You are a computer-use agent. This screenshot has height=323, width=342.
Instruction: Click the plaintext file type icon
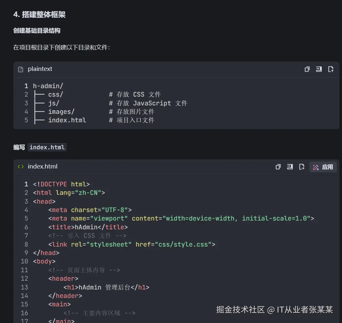pos(21,69)
